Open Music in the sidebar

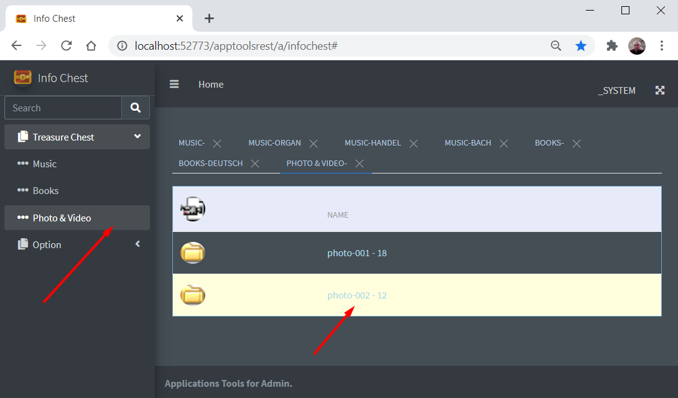(x=77, y=164)
